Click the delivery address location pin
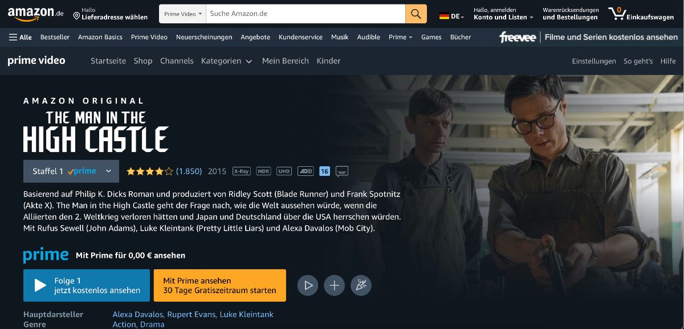Screen dimensions: 684x329 coord(76,16)
